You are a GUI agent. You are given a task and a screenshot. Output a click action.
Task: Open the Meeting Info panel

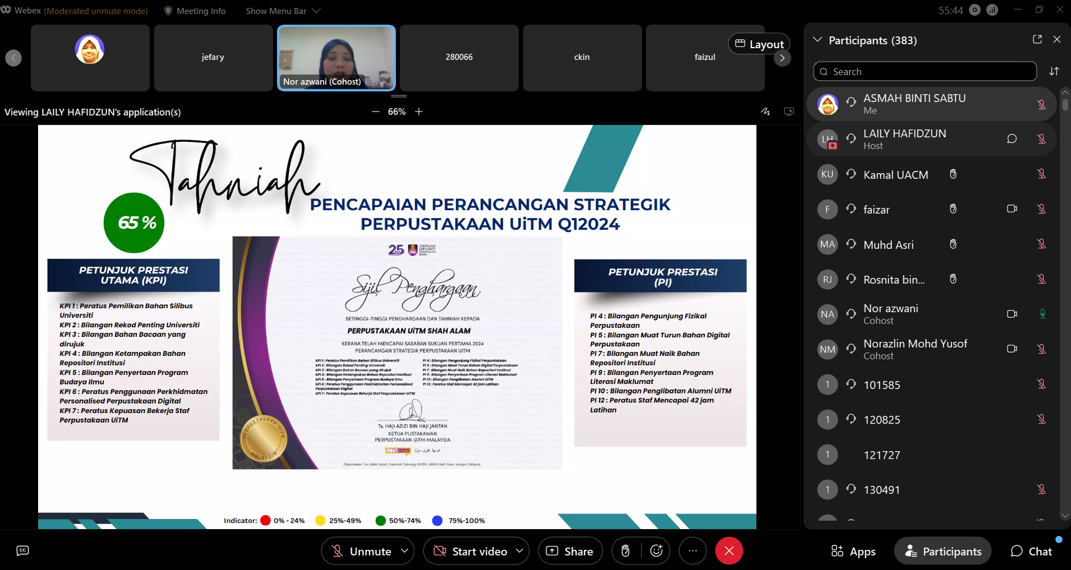[195, 11]
